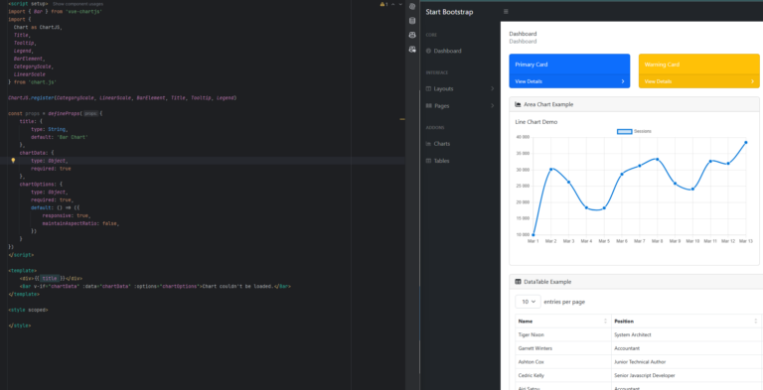Screen dimensions: 763x390
Task: Toggle the sidebar hamburger menu icon
Action: pos(506,11)
